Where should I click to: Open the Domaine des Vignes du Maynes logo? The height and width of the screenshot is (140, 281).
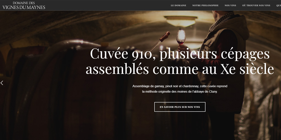24,6
